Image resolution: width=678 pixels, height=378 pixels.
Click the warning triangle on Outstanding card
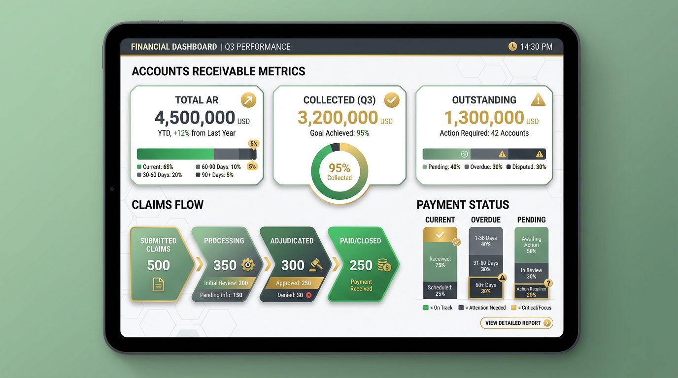tap(538, 99)
